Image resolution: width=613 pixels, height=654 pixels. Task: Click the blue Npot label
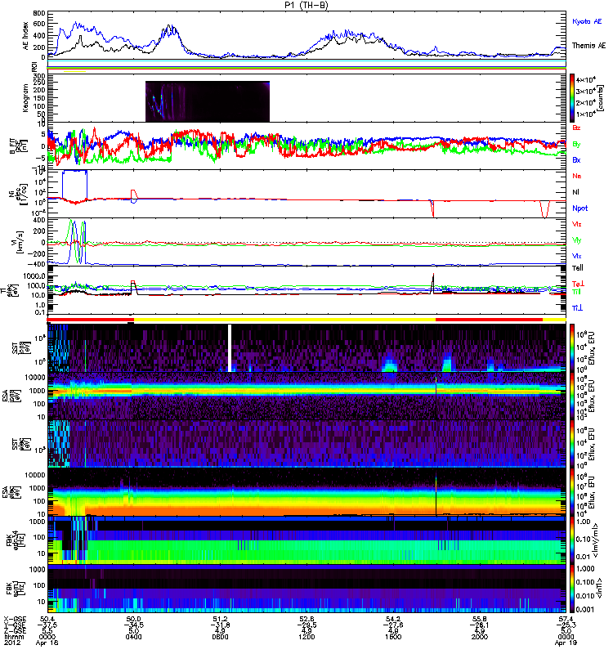tap(580, 208)
